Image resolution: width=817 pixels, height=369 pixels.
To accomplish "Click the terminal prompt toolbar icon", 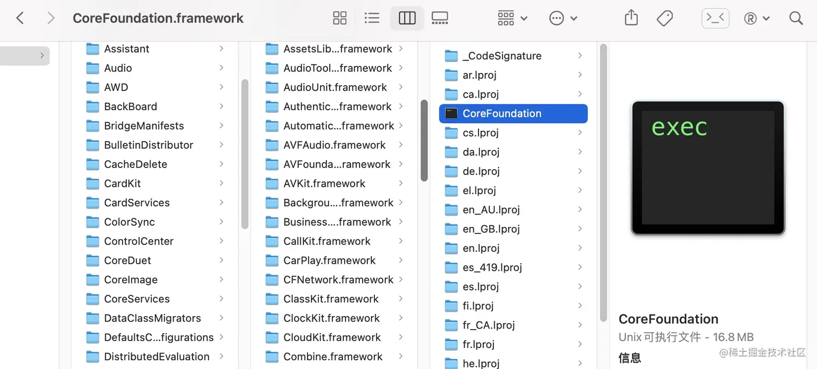I will coord(715,18).
